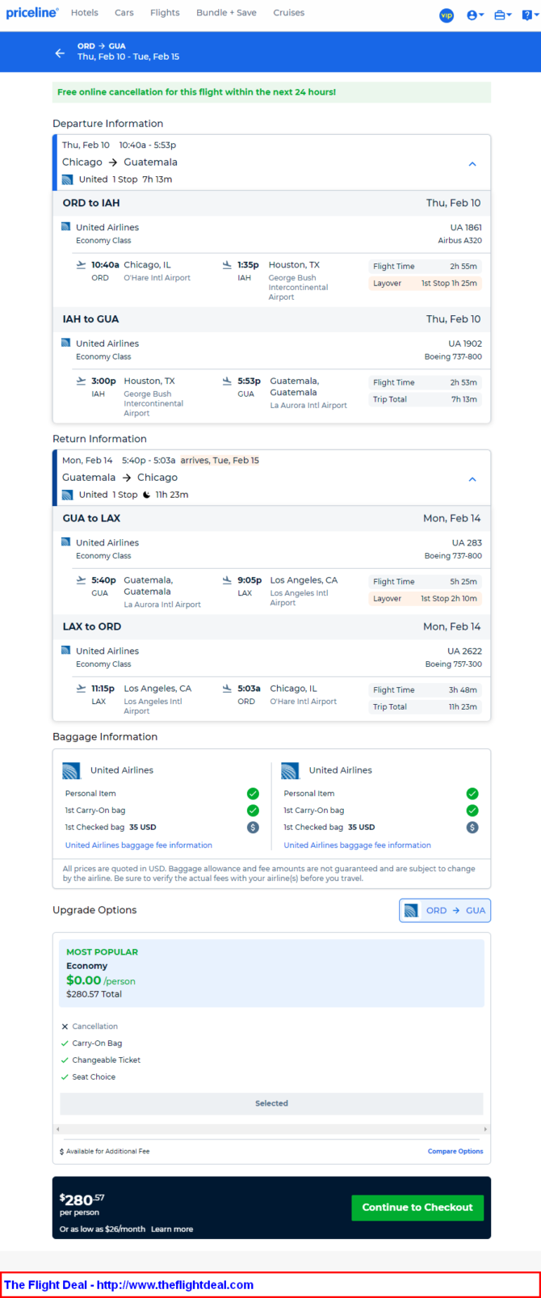Click Continue to Checkout button
The image size is (541, 1298).
417,1207
